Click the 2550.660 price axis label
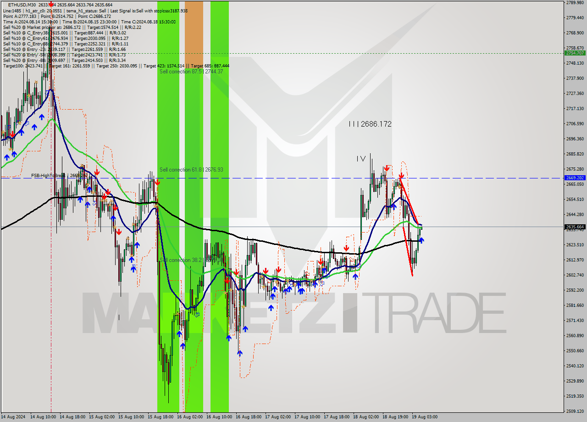 pyautogui.click(x=575, y=350)
